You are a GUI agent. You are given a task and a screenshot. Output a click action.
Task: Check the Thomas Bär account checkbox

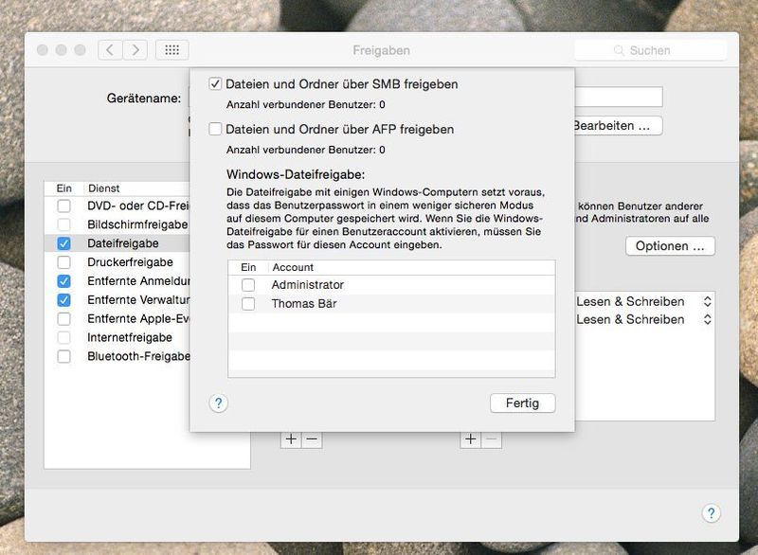pos(249,303)
